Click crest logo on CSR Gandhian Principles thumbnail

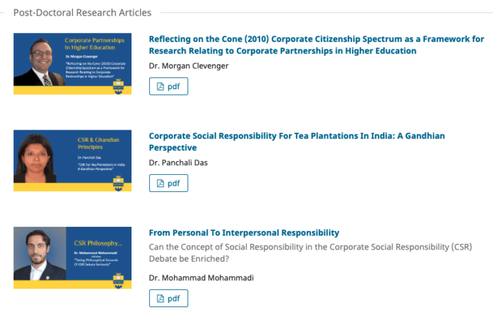coord(118,184)
